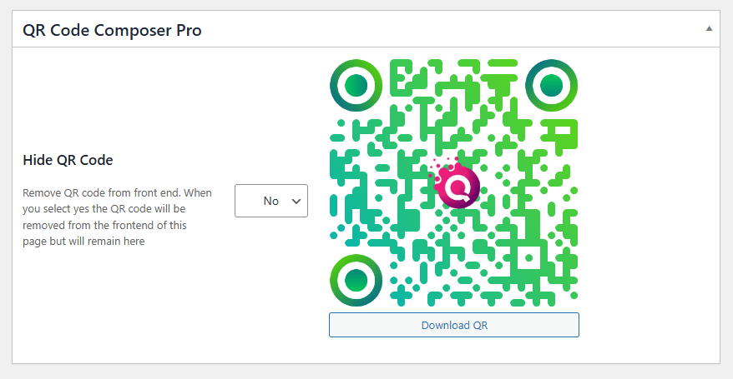This screenshot has height=379, width=733.
Task: Click the "Download QR" text label
Action: 453,325
